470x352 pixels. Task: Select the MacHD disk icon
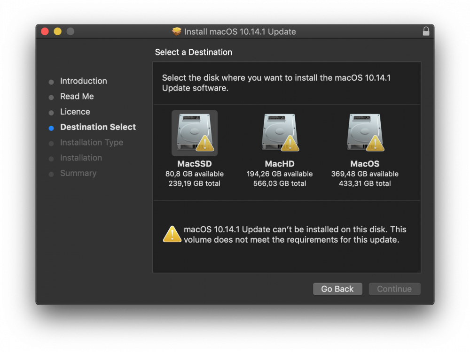[x=280, y=133]
